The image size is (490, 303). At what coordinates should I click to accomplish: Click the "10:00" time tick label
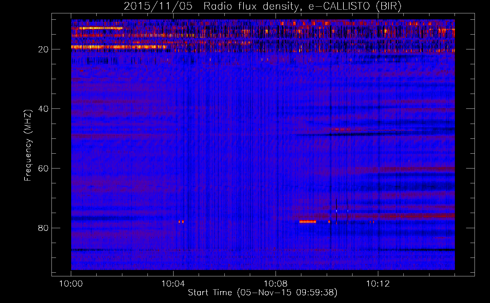[x=71, y=284]
